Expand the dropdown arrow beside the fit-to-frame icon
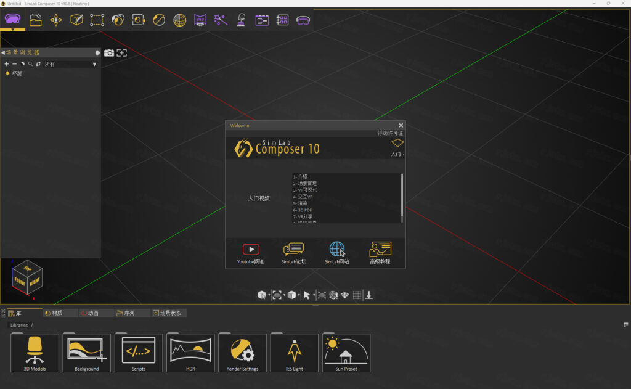Screen dimensions: 631x389 click(x=284, y=295)
